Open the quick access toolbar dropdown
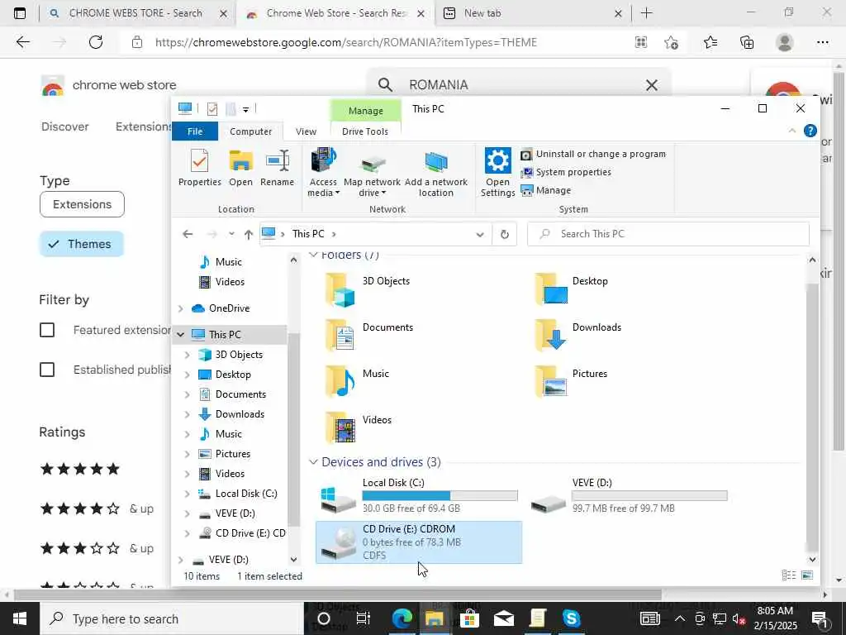846x635 pixels. tap(245, 110)
